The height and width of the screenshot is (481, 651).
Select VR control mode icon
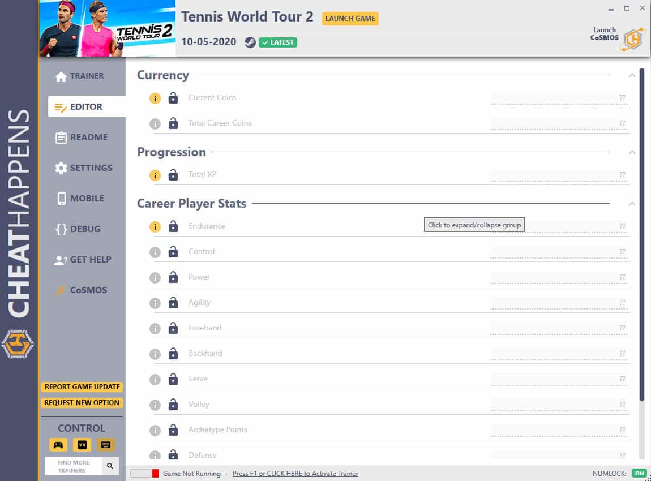point(82,445)
